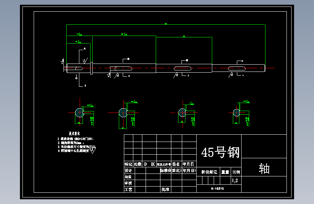Click the '标记' header cell

coord(128,164)
